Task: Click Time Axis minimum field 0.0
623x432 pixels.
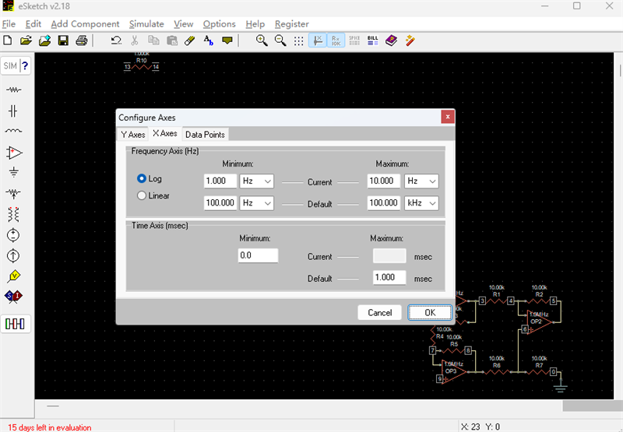Action: [258, 255]
